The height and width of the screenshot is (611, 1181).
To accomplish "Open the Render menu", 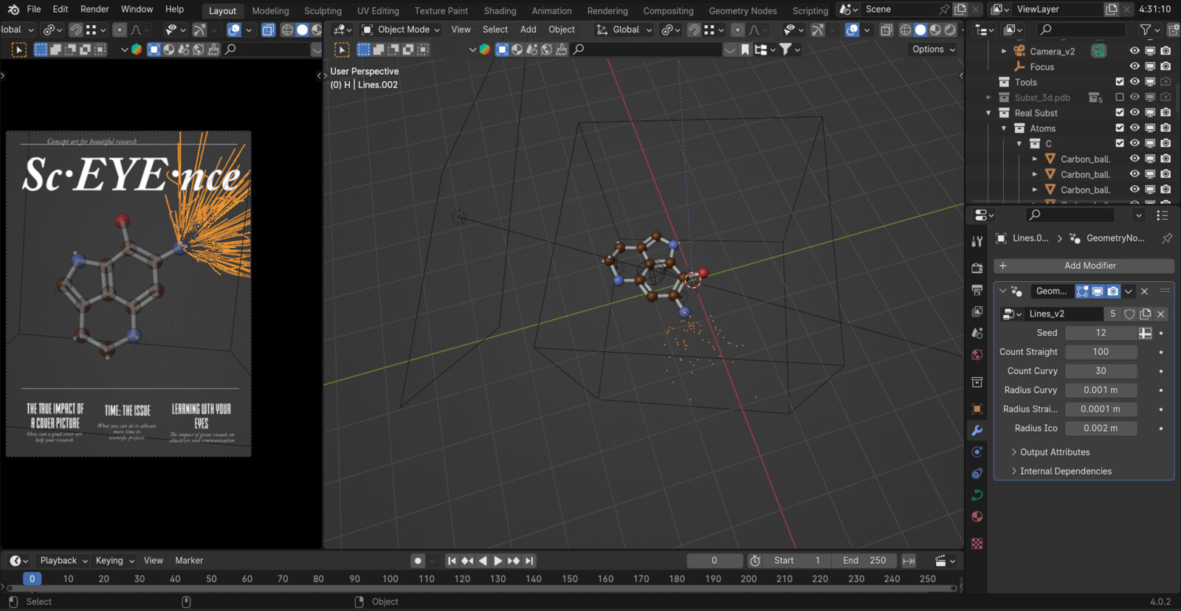I will [x=94, y=10].
